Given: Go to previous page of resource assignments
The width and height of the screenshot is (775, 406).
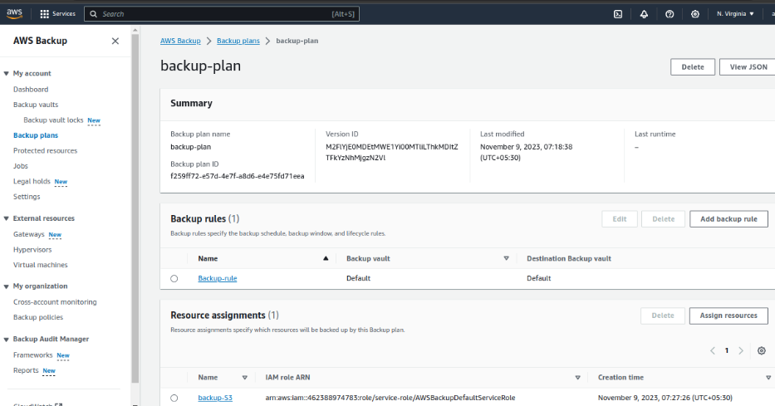Looking at the screenshot, I should click(x=713, y=350).
